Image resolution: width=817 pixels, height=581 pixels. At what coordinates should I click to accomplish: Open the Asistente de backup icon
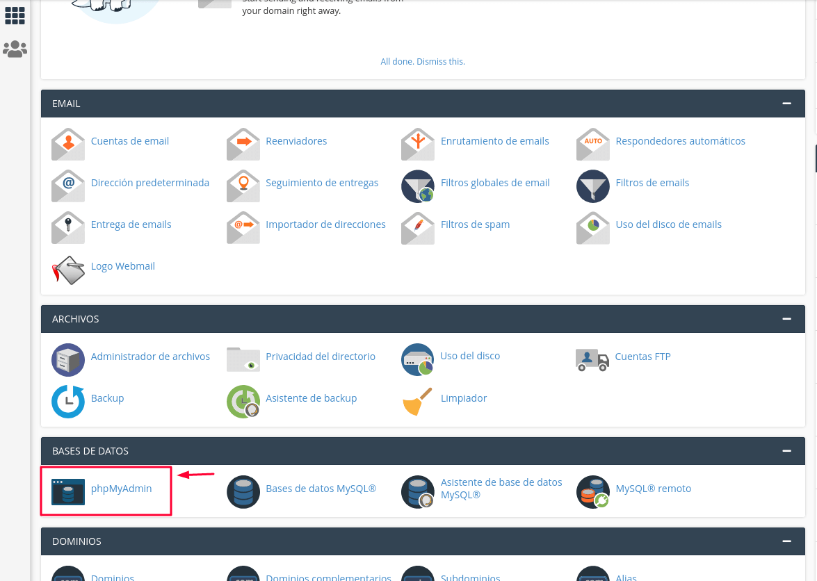[243, 402]
